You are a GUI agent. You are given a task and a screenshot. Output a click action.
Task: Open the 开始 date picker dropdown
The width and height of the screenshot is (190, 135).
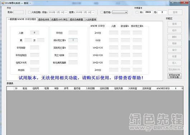tap(66, 12)
